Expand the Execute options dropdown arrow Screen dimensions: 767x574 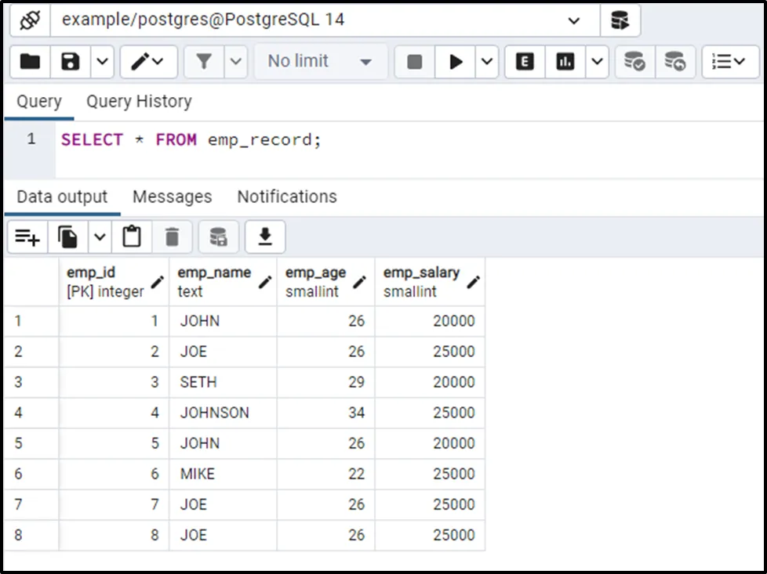487,62
